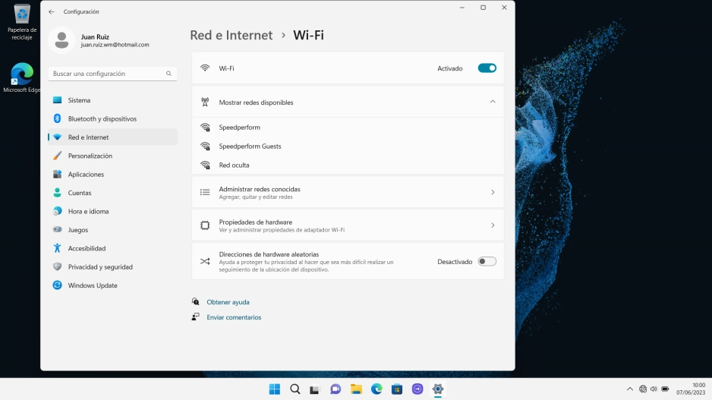The image size is (712, 400).
Task: Show hidden icons in system tray
Action: tap(630, 389)
